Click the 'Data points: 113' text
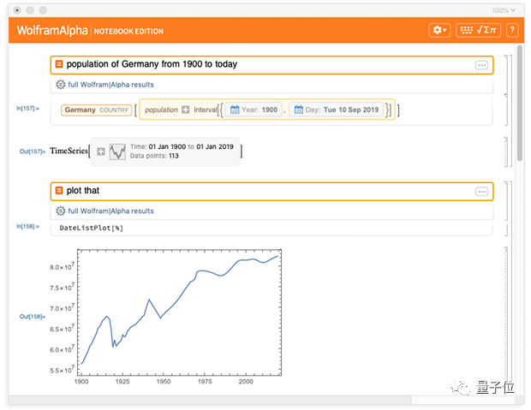The width and height of the screenshot is (531, 410). click(154, 156)
